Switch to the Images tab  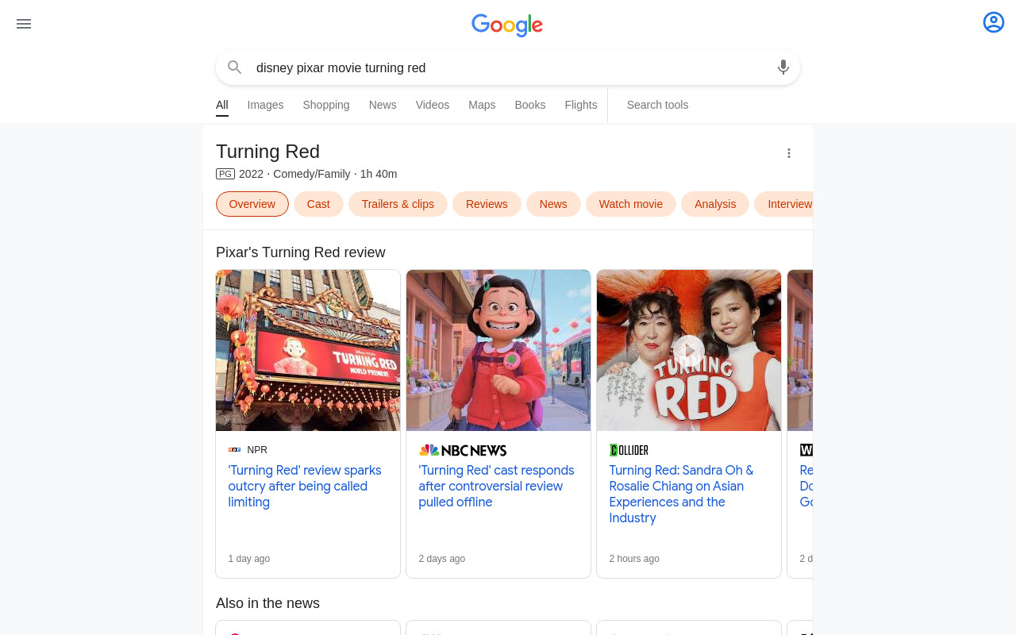[x=265, y=105]
